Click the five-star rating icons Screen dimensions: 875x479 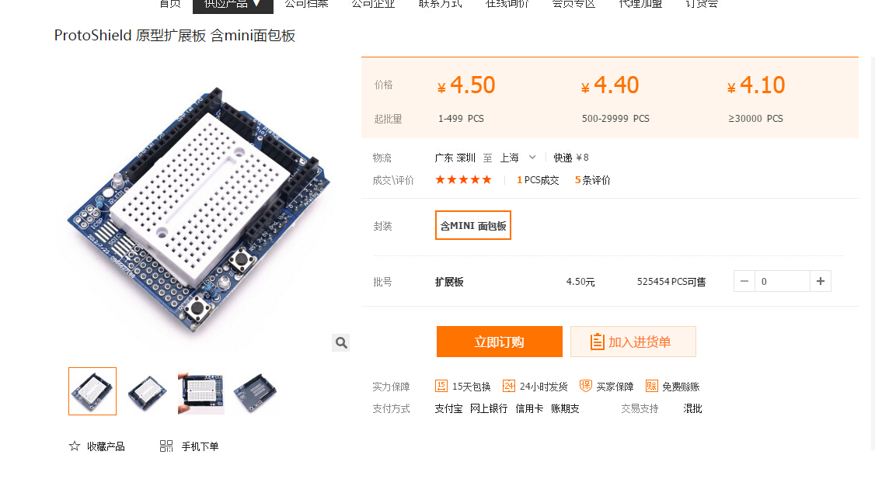(x=463, y=179)
